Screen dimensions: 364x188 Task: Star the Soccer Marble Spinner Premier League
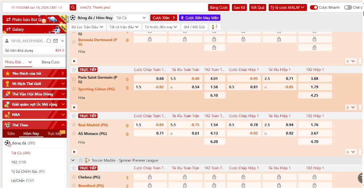[x=80, y=160]
